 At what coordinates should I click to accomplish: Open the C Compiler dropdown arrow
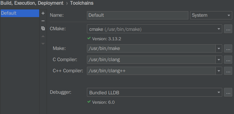(x=219, y=60)
